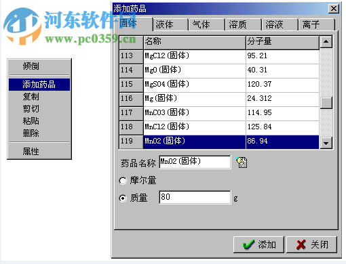Image resolution: width=346 pixels, height=264 pixels.
Task: Choose 粘贴 in the context menu
Action: pyautogui.click(x=39, y=121)
